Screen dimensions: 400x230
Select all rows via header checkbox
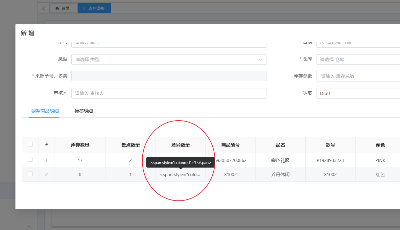(30, 144)
